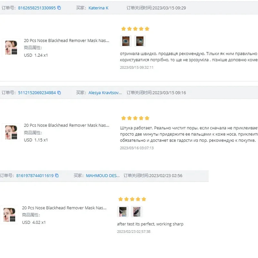The image size is (258, 258).
Task: Open order 5112152069234984 details
Action: click(x=37, y=93)
